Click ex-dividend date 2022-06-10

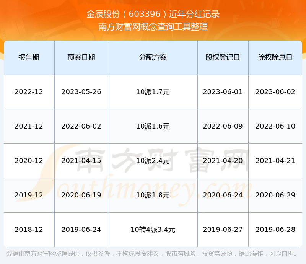[275, 126]
